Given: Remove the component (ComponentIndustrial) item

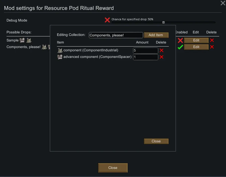Looking at the screenshot, I should point(162,51).
